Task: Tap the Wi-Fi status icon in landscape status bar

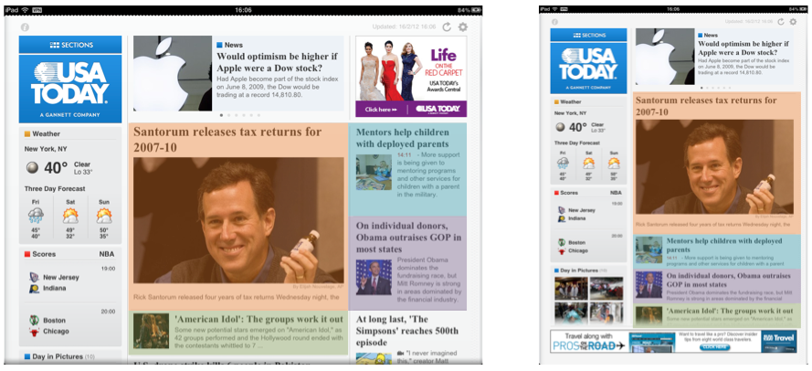Action: (x=25, y=10)
